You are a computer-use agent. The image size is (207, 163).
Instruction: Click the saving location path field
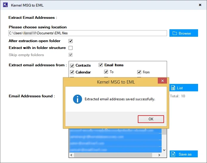tap(88, 33)
